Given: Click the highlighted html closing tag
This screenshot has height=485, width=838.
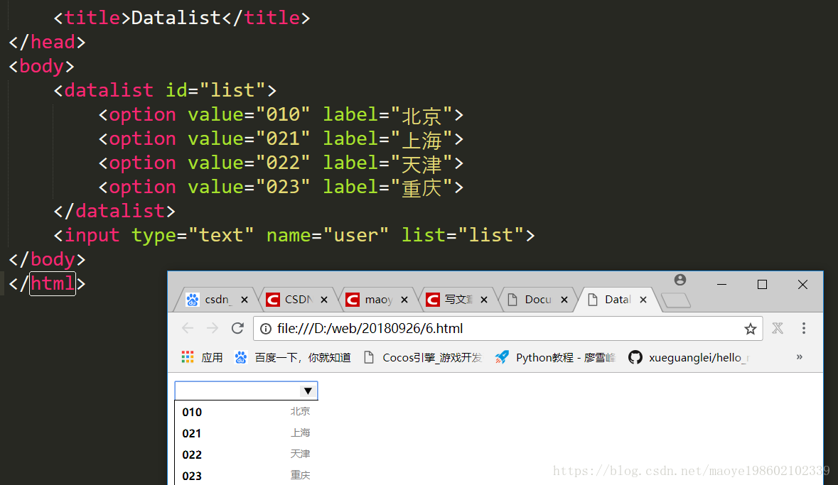Looking at the screenshot, I should coord(53,283).
